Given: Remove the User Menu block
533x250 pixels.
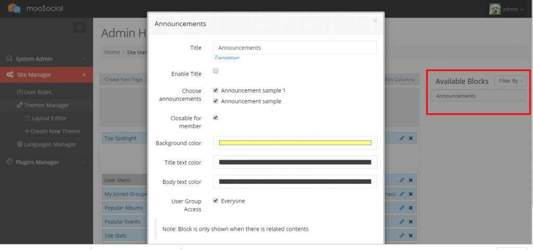Looking at the screenshot, I should tap(411, 180).
